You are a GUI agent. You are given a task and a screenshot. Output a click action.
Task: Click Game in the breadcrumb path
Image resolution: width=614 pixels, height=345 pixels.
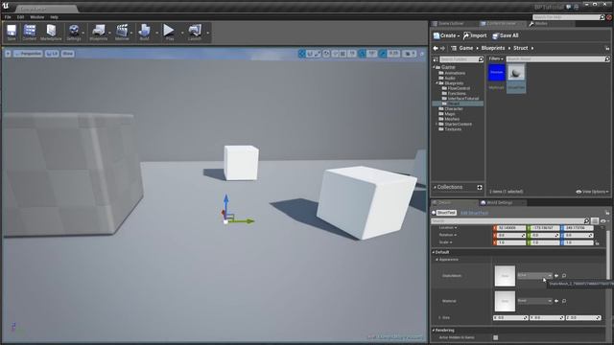pos(465,48)
